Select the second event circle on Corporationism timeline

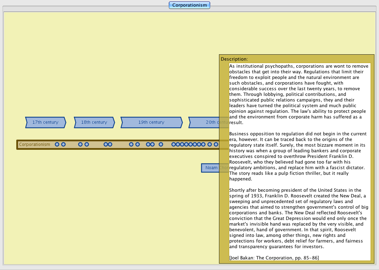(63, 145)
